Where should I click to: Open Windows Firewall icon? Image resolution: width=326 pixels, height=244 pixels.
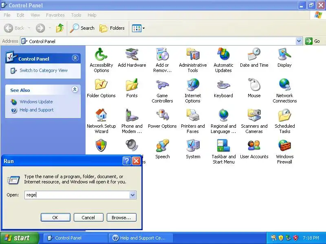pyautogui.click(x=284, y=146)
